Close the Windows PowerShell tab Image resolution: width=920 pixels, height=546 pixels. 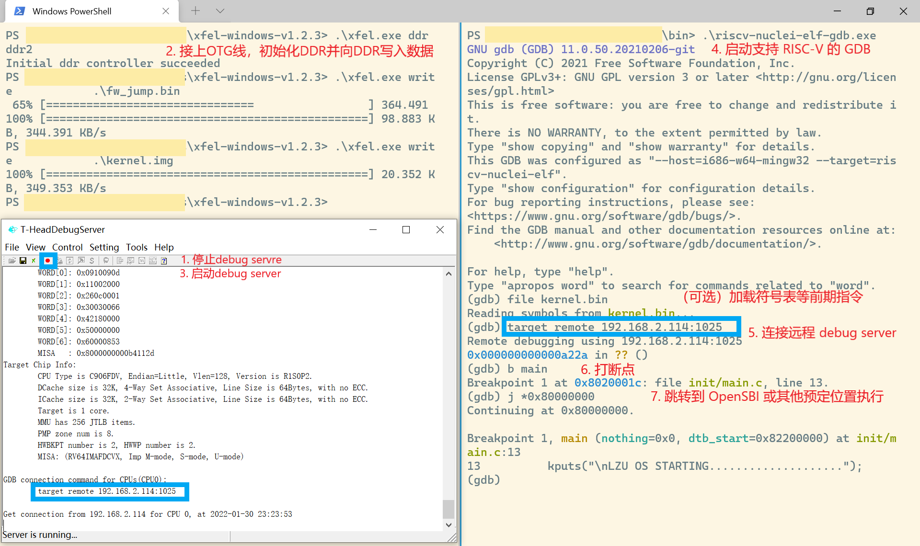(x=166, y=11)
